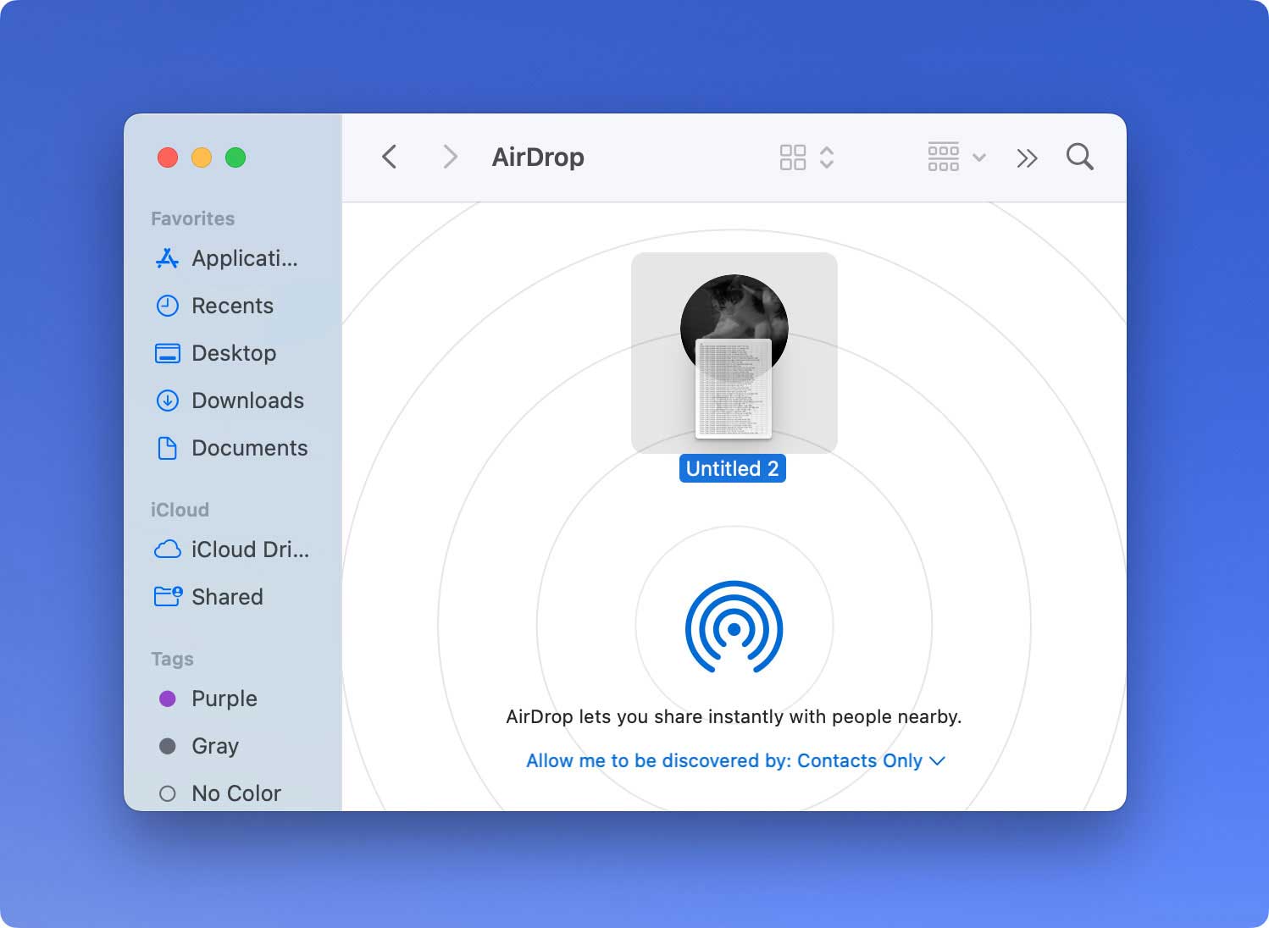
Task: Show more toolbar items with double chevron
Action: tap(1027, 158)
